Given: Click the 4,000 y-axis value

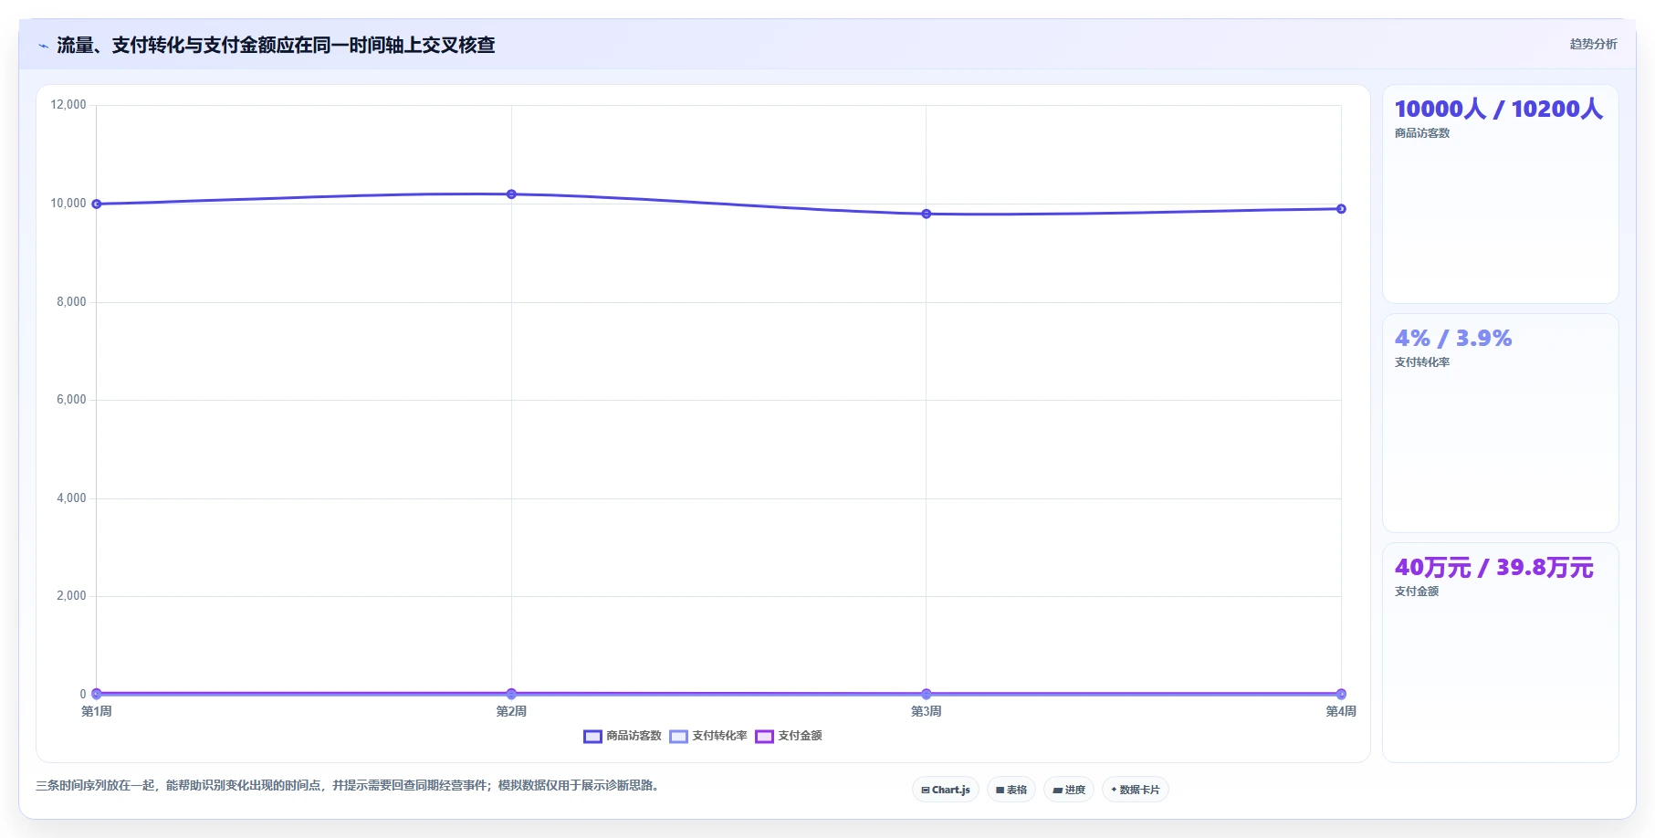Looking at the screenshot, I should tap(71, 498).
